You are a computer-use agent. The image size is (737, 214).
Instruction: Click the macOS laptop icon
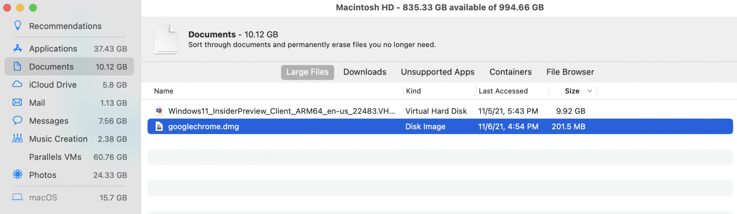[x=17, y=197]
